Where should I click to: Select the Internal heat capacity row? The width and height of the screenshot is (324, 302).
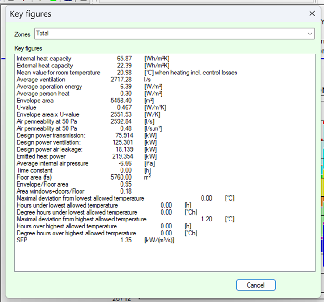pos(44,59)
